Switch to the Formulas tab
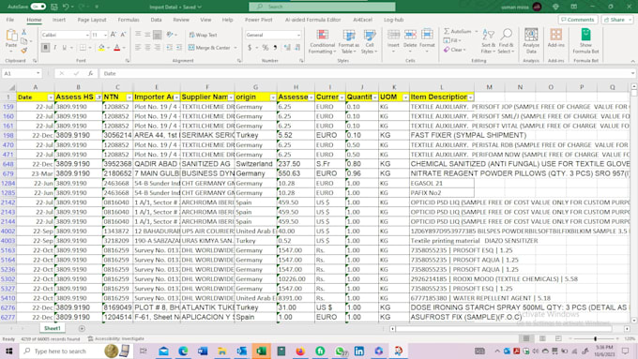The image size is (638, 359). coord(129,20)
